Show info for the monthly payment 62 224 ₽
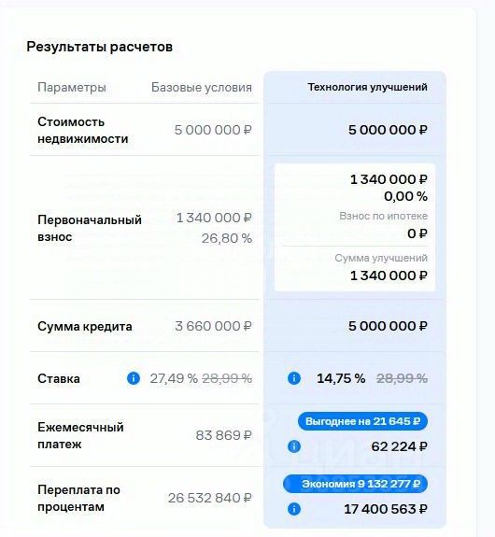The width and height of the screenshot is (495, 537). pyautogui.click(x=294, y=446)
